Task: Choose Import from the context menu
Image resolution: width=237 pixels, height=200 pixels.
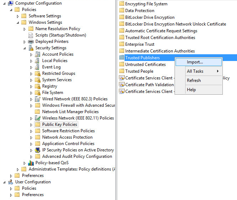Action: click(x=195, y=62)
